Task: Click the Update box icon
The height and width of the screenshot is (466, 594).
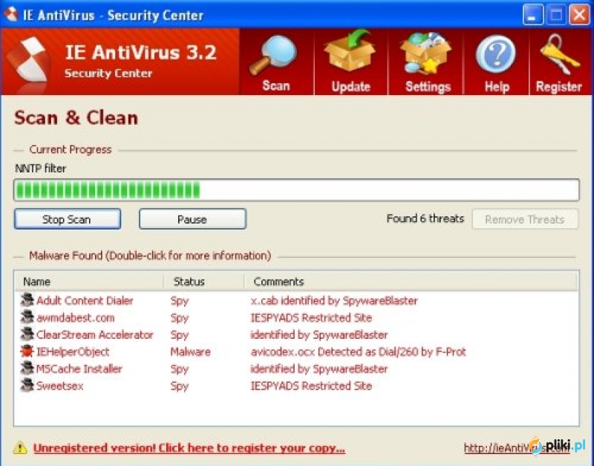Action: [349, 51]
